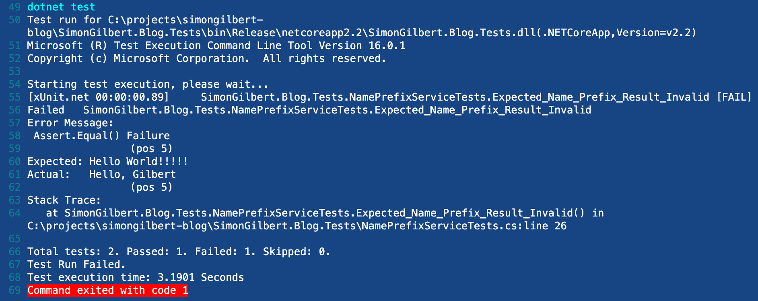Screen dimensions: 758x301
Task: Select line number 51 in the gutter
Action: [14, 45]
